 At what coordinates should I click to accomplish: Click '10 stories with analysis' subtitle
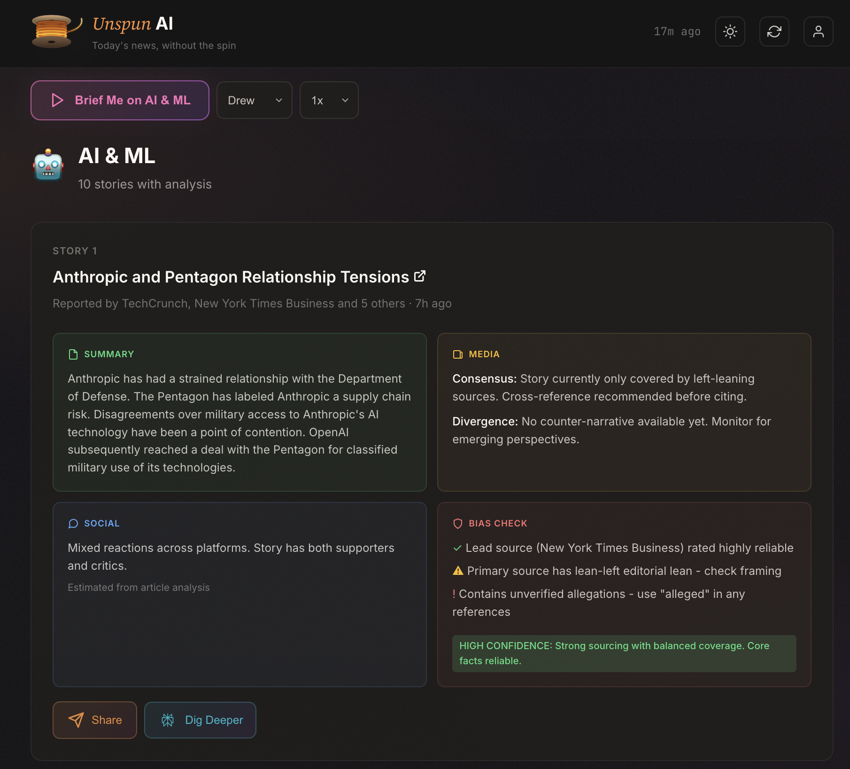pyautogui.click(x=145, y=184)
